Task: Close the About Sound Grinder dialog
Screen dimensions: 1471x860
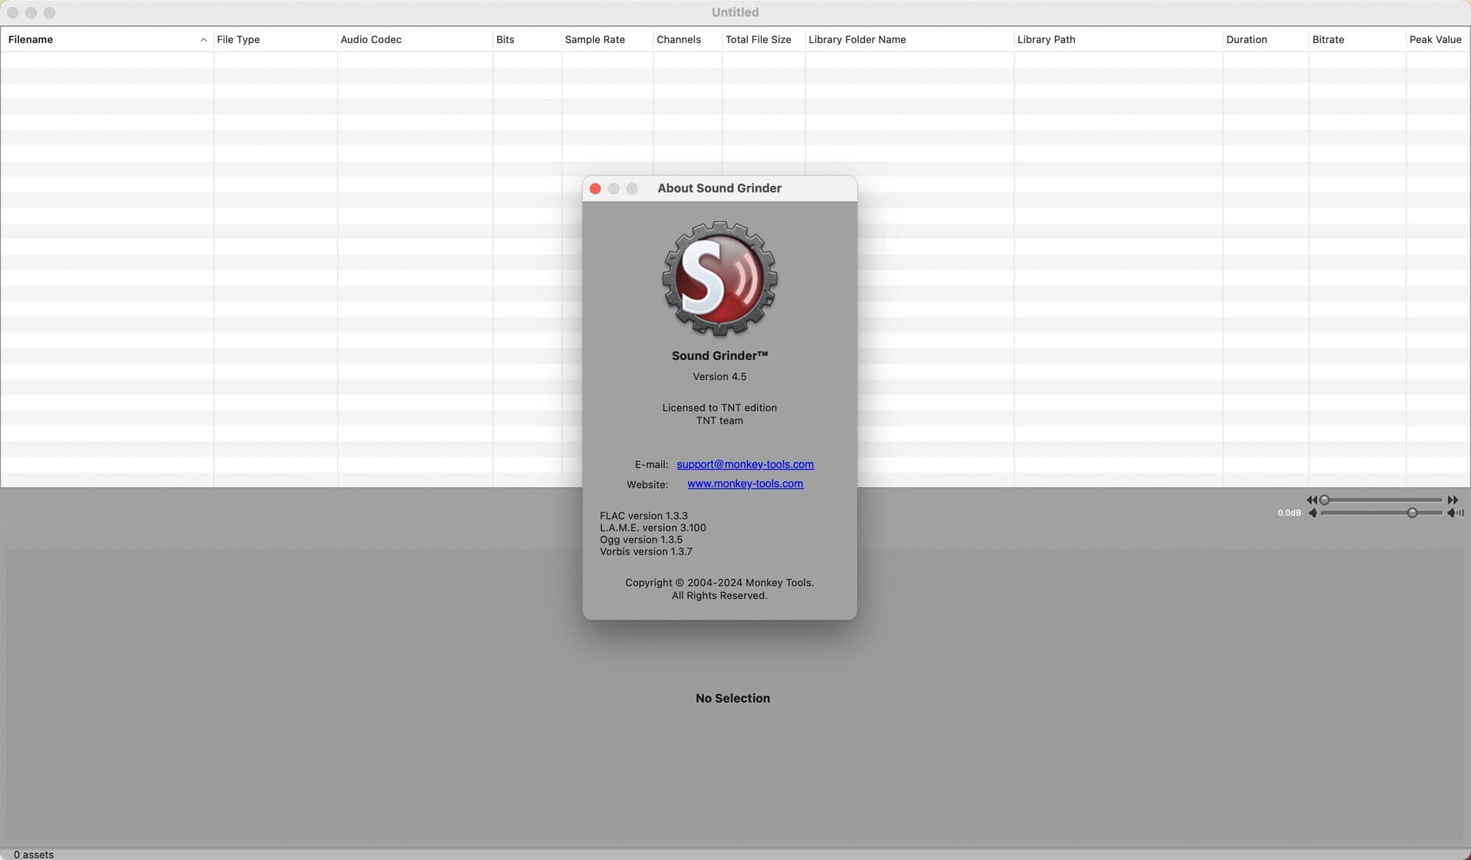Action: pyautogui.click(x=595, y=188)
